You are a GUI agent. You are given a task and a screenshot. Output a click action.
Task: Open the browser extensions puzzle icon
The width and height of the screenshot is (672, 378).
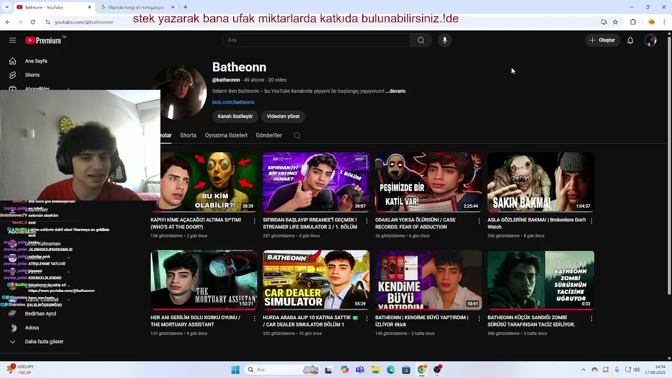tap(633, 22)
